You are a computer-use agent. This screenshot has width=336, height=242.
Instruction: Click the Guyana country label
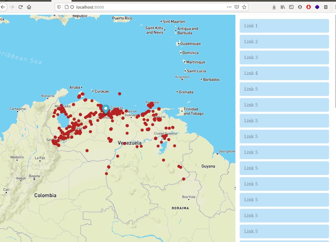tap(208, 166)
